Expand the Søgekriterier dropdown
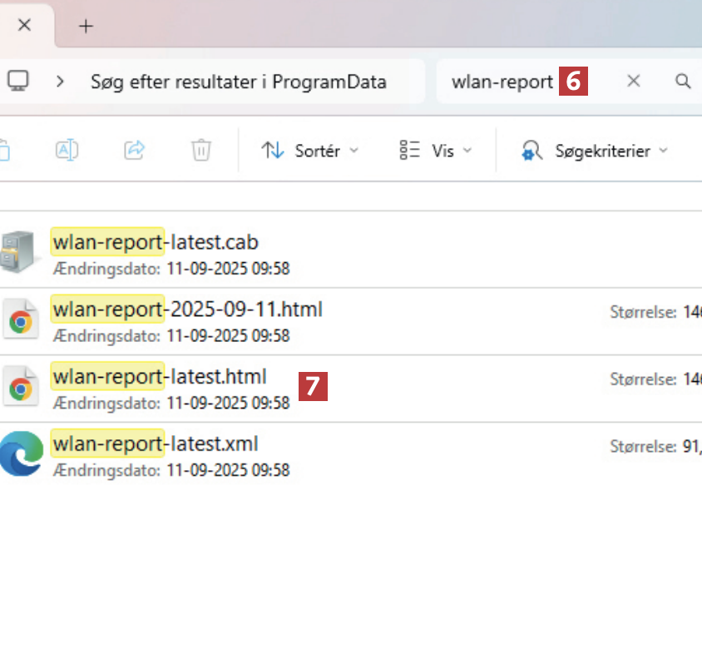 click(x=595, y=151)
